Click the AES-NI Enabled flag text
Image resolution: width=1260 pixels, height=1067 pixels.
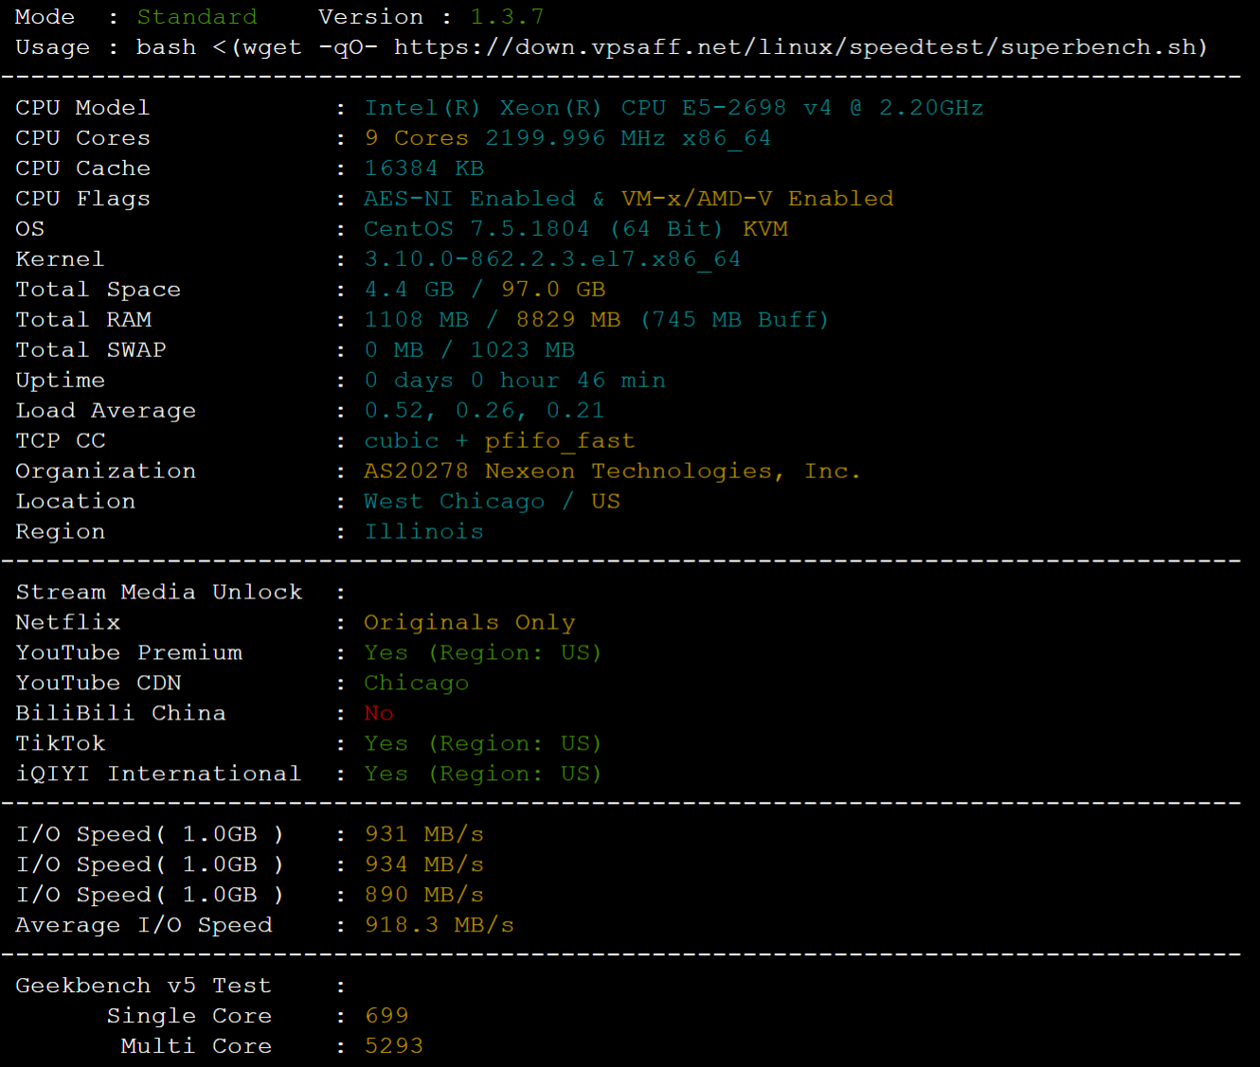click(470, 199)
